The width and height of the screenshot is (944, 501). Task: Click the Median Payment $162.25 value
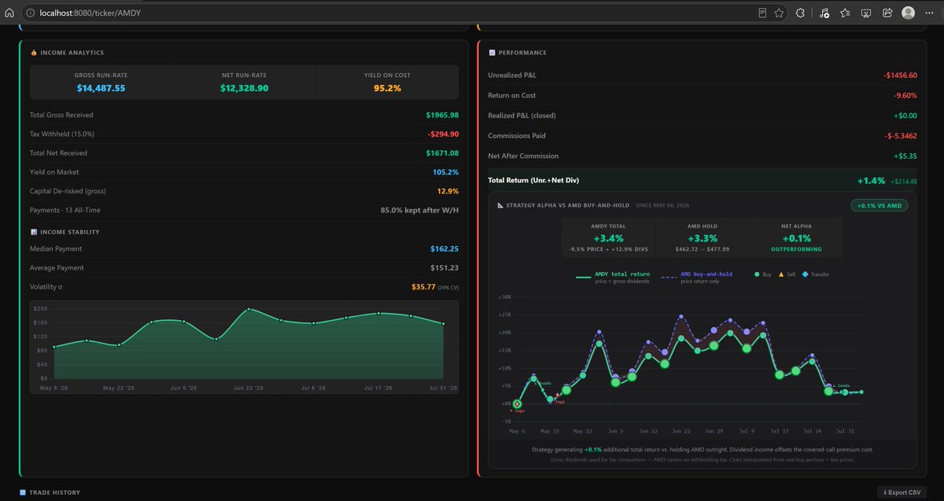[x=444, y=249]
